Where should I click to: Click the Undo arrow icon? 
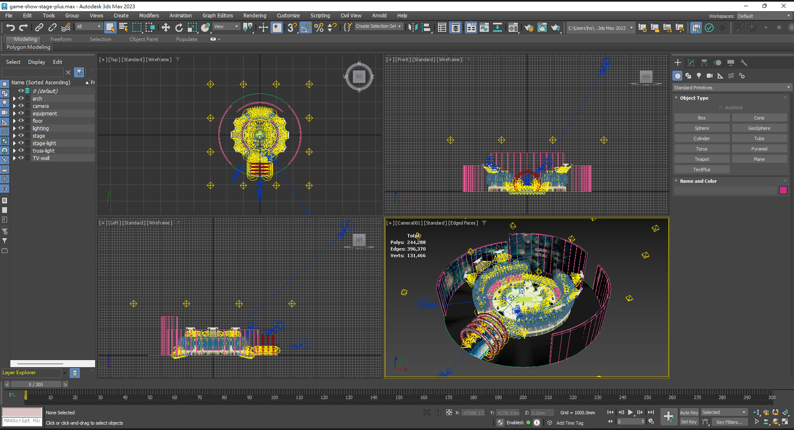[10, 27]
